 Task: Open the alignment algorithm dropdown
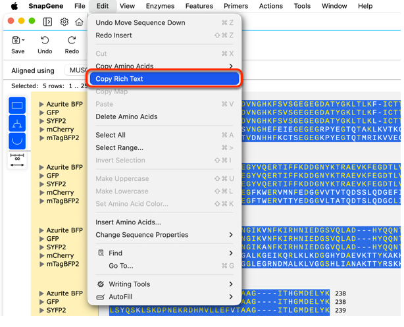click(x=76, y=70)
